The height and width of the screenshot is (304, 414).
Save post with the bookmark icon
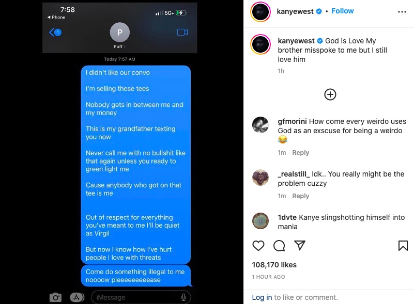point(403,246)
